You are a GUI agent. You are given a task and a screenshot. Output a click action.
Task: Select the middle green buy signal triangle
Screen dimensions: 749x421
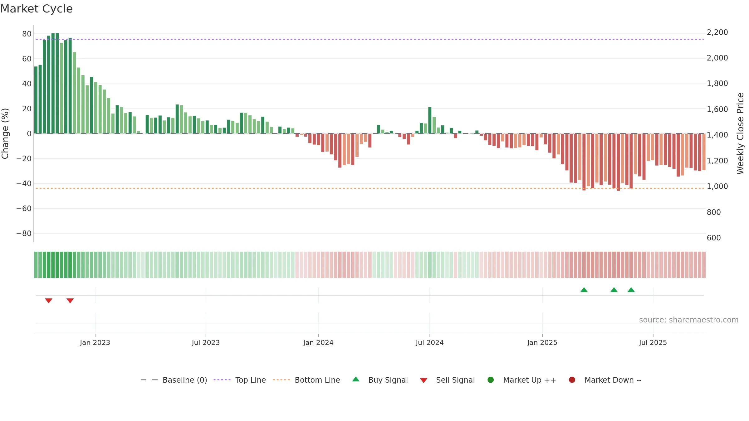click(x=614, y=290)
